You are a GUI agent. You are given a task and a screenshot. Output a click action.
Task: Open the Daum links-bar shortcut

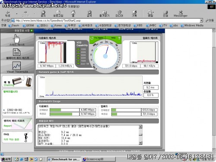pos(14,25)
